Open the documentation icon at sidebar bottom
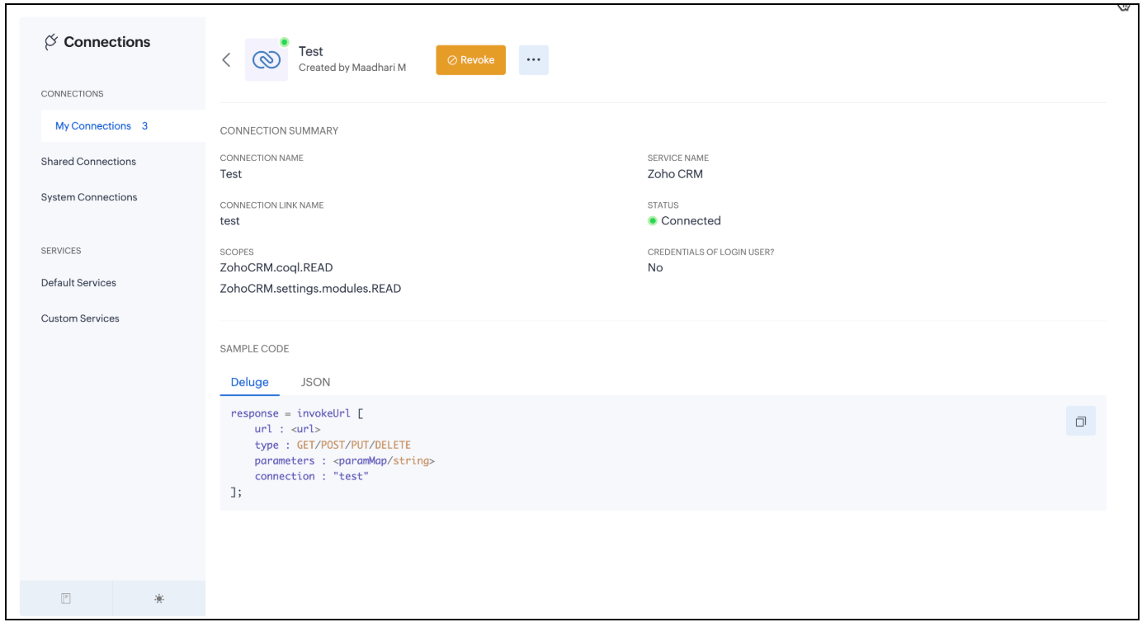 tap(66, 598)
